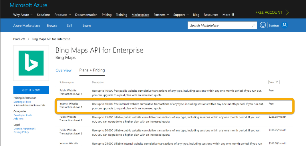306x146 pixels.
Task: Open the Starting at Free link
Action: [22, 102]
